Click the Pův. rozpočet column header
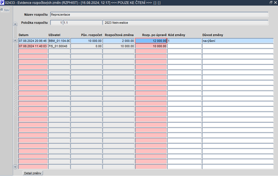 pyautogui.click(x=91, y=35)
